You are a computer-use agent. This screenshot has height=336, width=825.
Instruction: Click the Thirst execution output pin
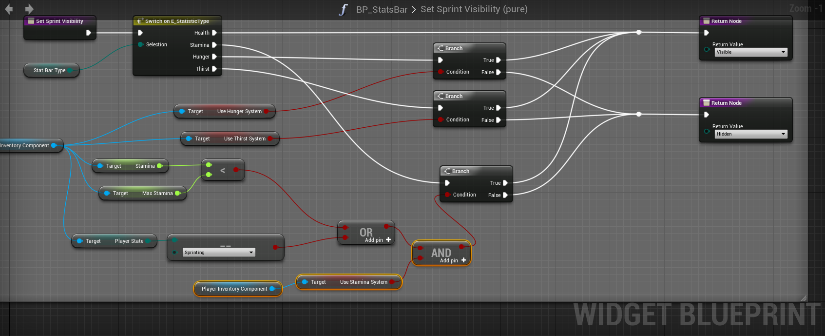[214, 69]
